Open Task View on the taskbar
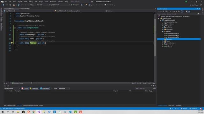The height and width of the screenshot is (114, 204). coord(13,112)
